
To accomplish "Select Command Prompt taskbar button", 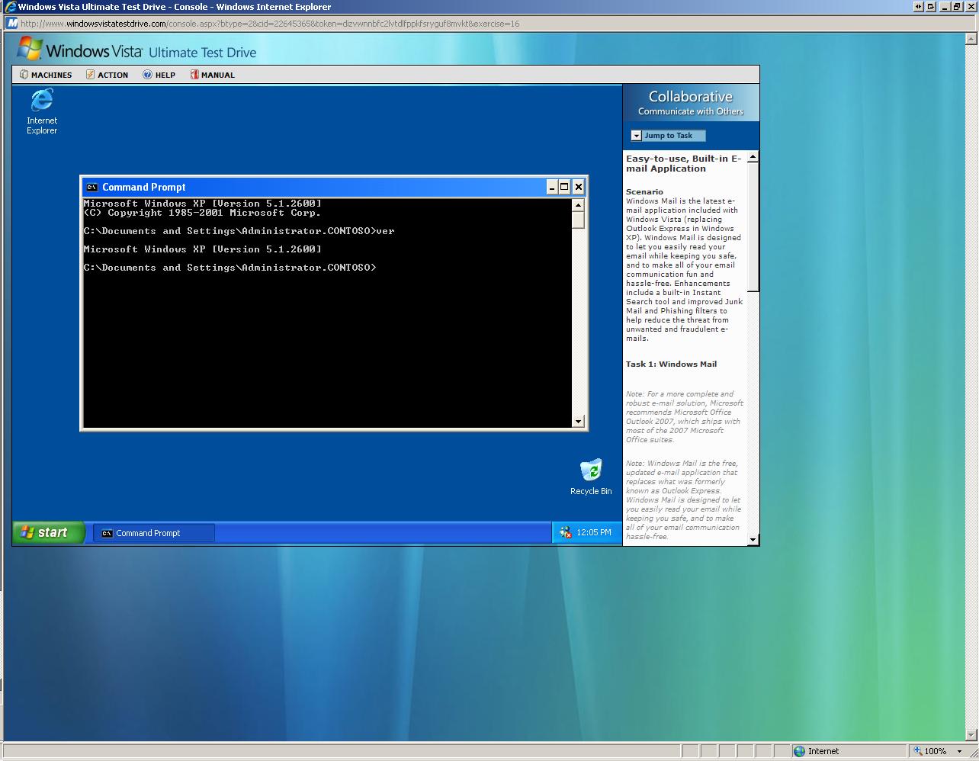I will coord(154,533).
